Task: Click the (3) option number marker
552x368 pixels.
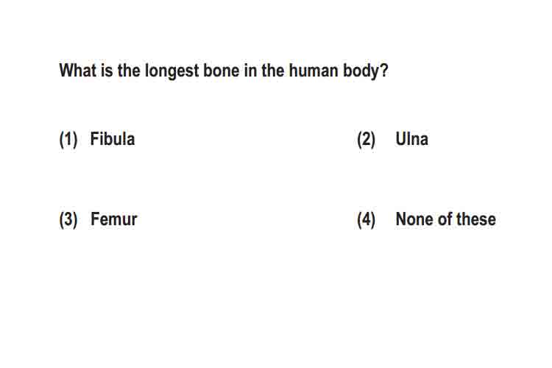Action: (68, 220)
